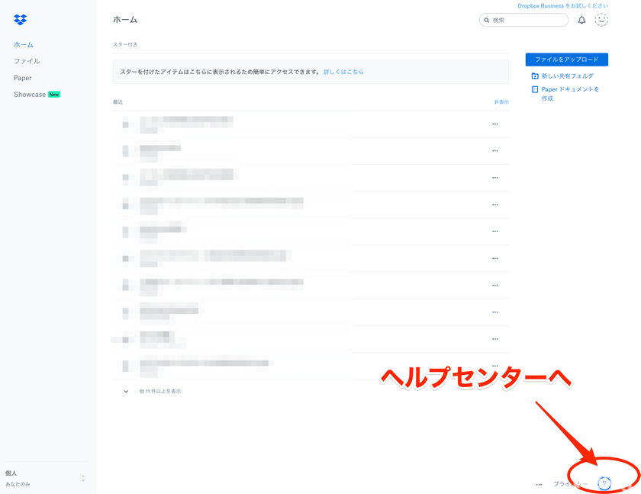Open ファイル in the sidebar

27,61
